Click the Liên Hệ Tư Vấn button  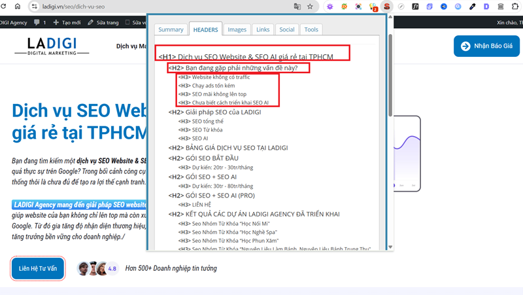(38, 268)
